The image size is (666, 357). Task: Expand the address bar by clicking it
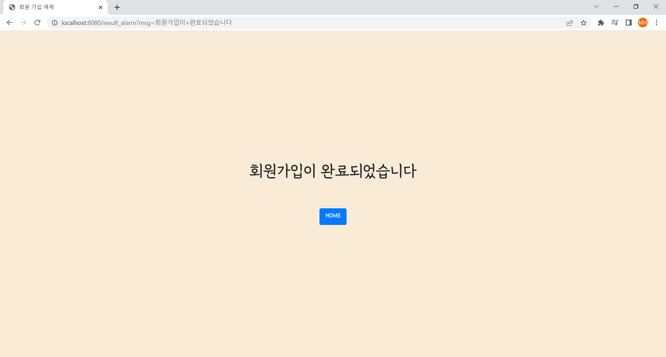[312, 23]
